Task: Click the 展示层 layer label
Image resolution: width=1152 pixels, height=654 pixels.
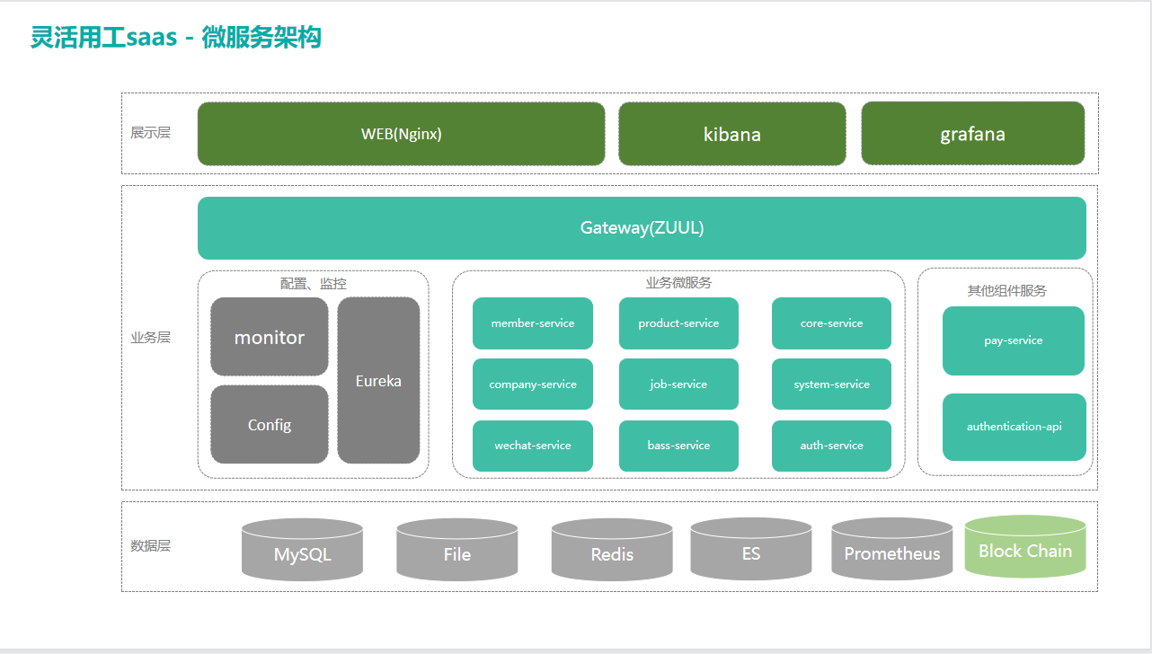Action: tap(150, 133)
